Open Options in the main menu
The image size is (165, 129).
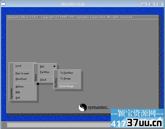pyautogui.click(x=19, y=86)
